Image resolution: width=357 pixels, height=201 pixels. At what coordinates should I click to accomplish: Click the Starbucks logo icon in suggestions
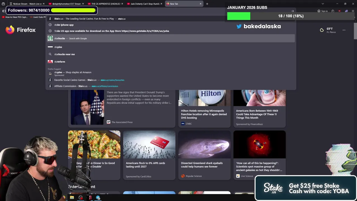(50, 38)
